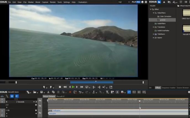Click the Stop playback button
This screenshot has width=190, height=118.
pos(60,87)
